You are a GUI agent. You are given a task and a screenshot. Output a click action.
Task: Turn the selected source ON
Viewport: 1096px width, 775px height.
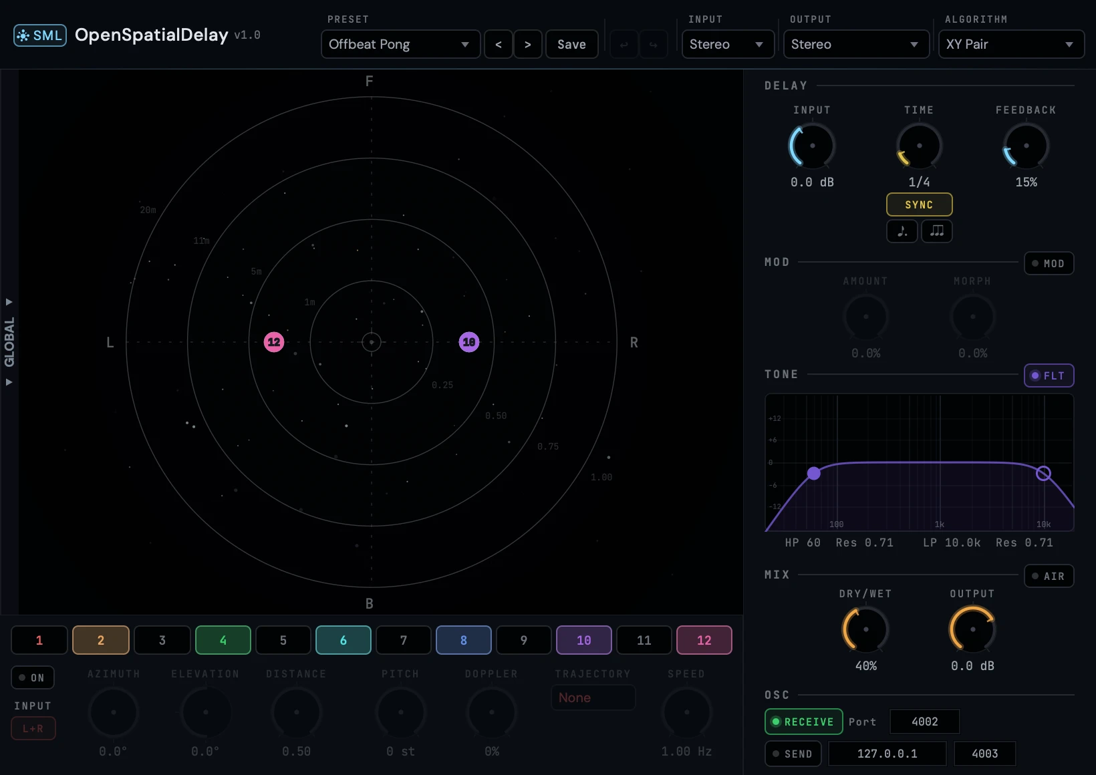click(33, 677)
